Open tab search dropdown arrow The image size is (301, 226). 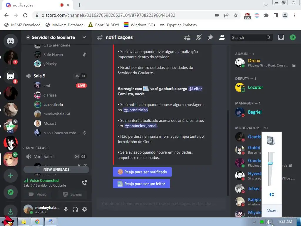(x=266, y=5)
